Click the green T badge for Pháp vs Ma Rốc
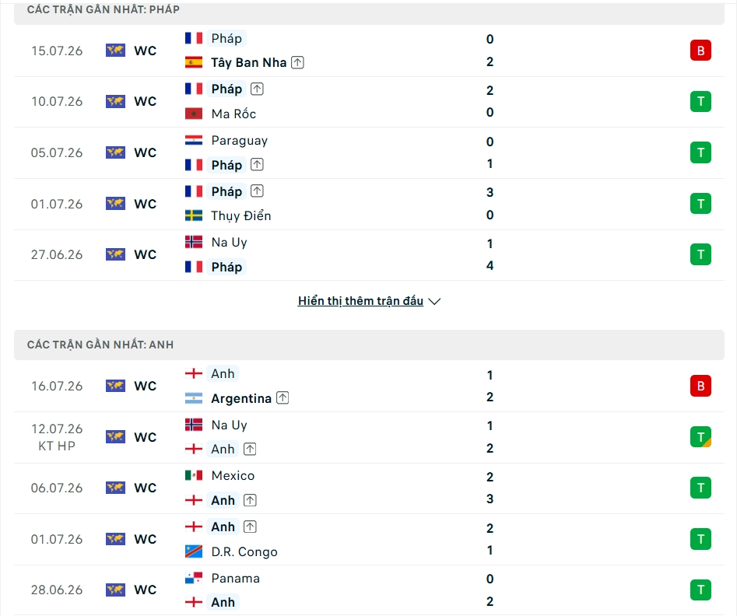The height and width of the screenshot is (616, 737). click(700, 101)
